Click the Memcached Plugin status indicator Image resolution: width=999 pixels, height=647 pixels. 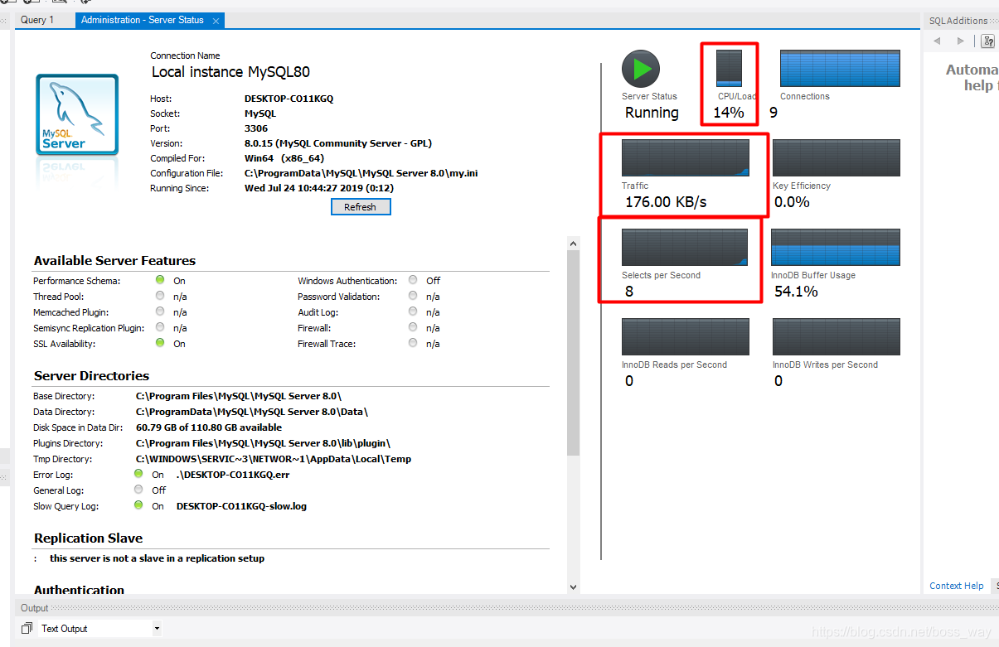(x=160, y=312)
